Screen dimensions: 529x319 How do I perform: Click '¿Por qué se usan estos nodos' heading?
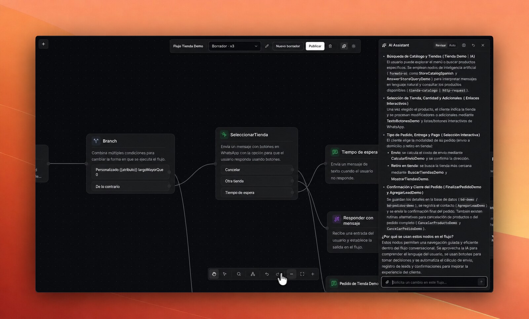(x=418, y=237)
